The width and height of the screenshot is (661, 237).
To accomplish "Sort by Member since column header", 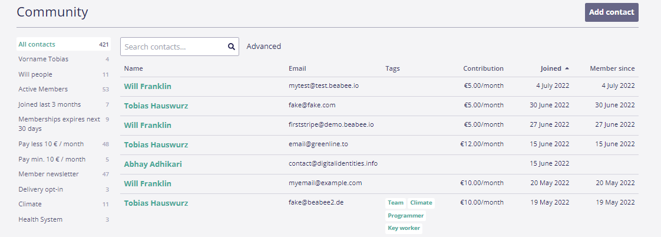I will 612,68.
